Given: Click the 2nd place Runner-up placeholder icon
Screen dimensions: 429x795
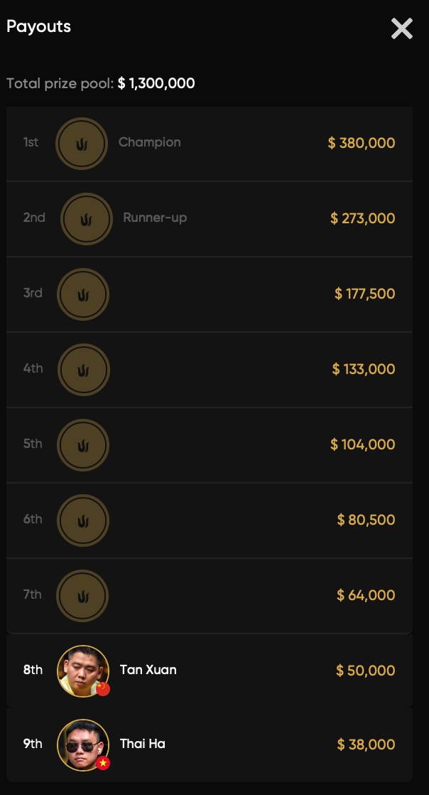Looking at the screenshot, I should (86, 219).
